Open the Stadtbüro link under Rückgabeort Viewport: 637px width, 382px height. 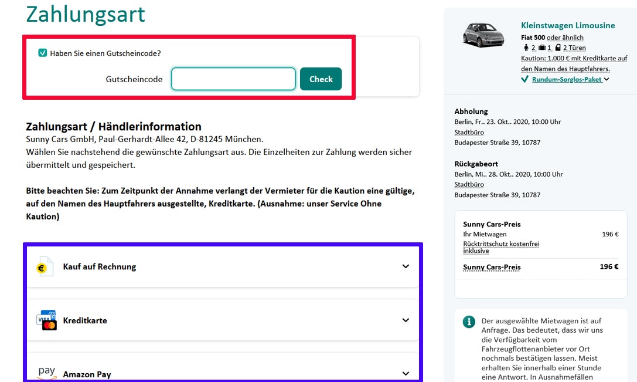click(469, 185)
